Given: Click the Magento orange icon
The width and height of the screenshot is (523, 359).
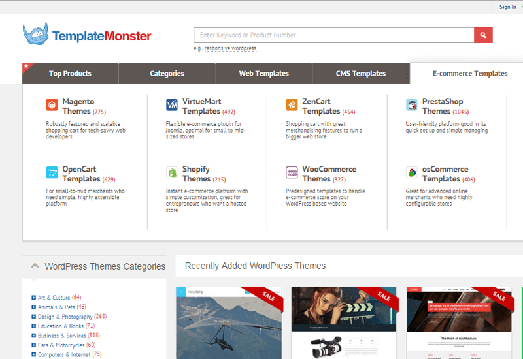Looking at the screenshot, I should [x=52, y=105].
